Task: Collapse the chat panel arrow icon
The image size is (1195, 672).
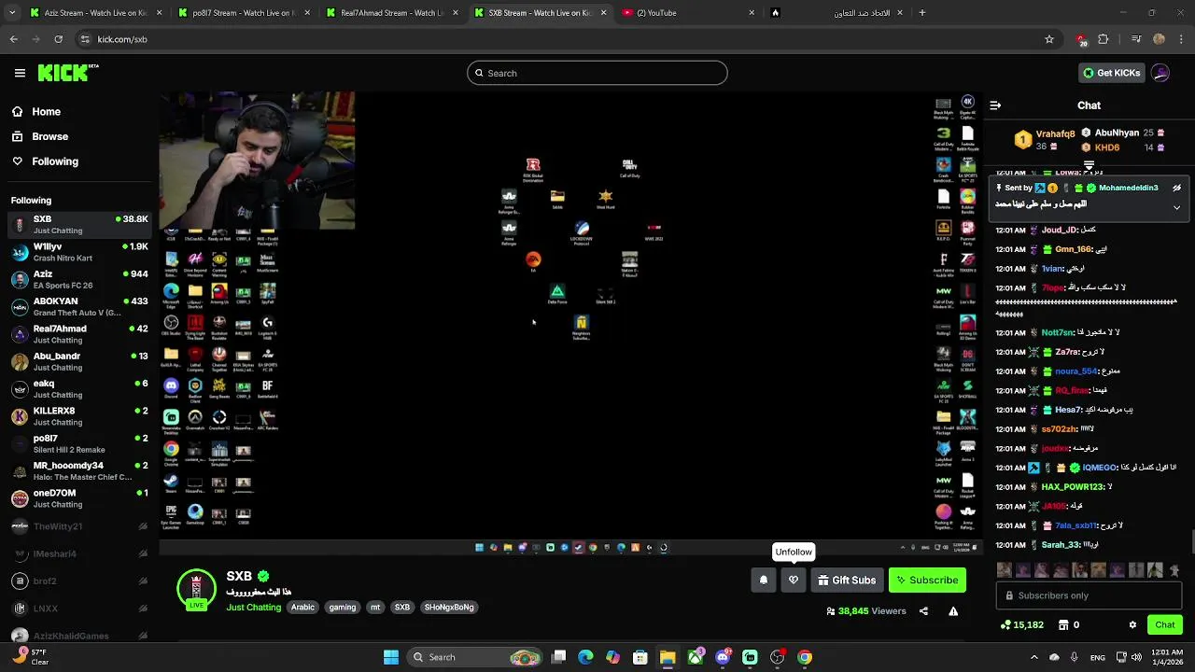Action: 995,105
